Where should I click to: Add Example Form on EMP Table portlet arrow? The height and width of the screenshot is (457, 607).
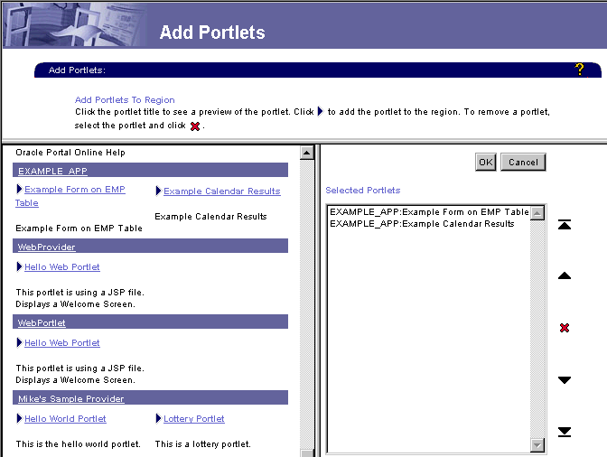coord(19,190)
